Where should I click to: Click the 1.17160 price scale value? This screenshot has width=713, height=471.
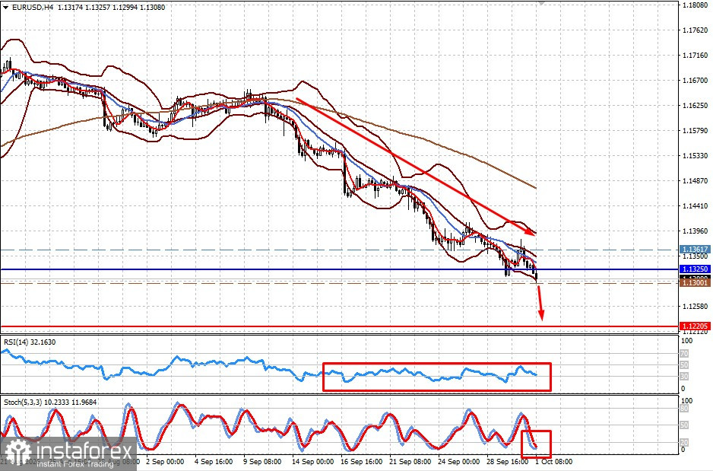696,56
